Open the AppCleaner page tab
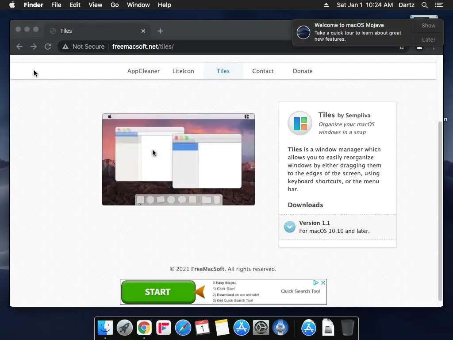The height and width of the screenshot is (340, 453). tap(143, 71)
